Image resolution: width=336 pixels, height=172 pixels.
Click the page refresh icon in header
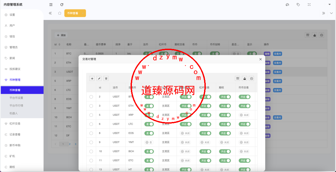click(62, 5)
